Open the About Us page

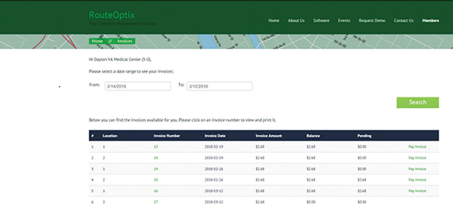point(296,20)
